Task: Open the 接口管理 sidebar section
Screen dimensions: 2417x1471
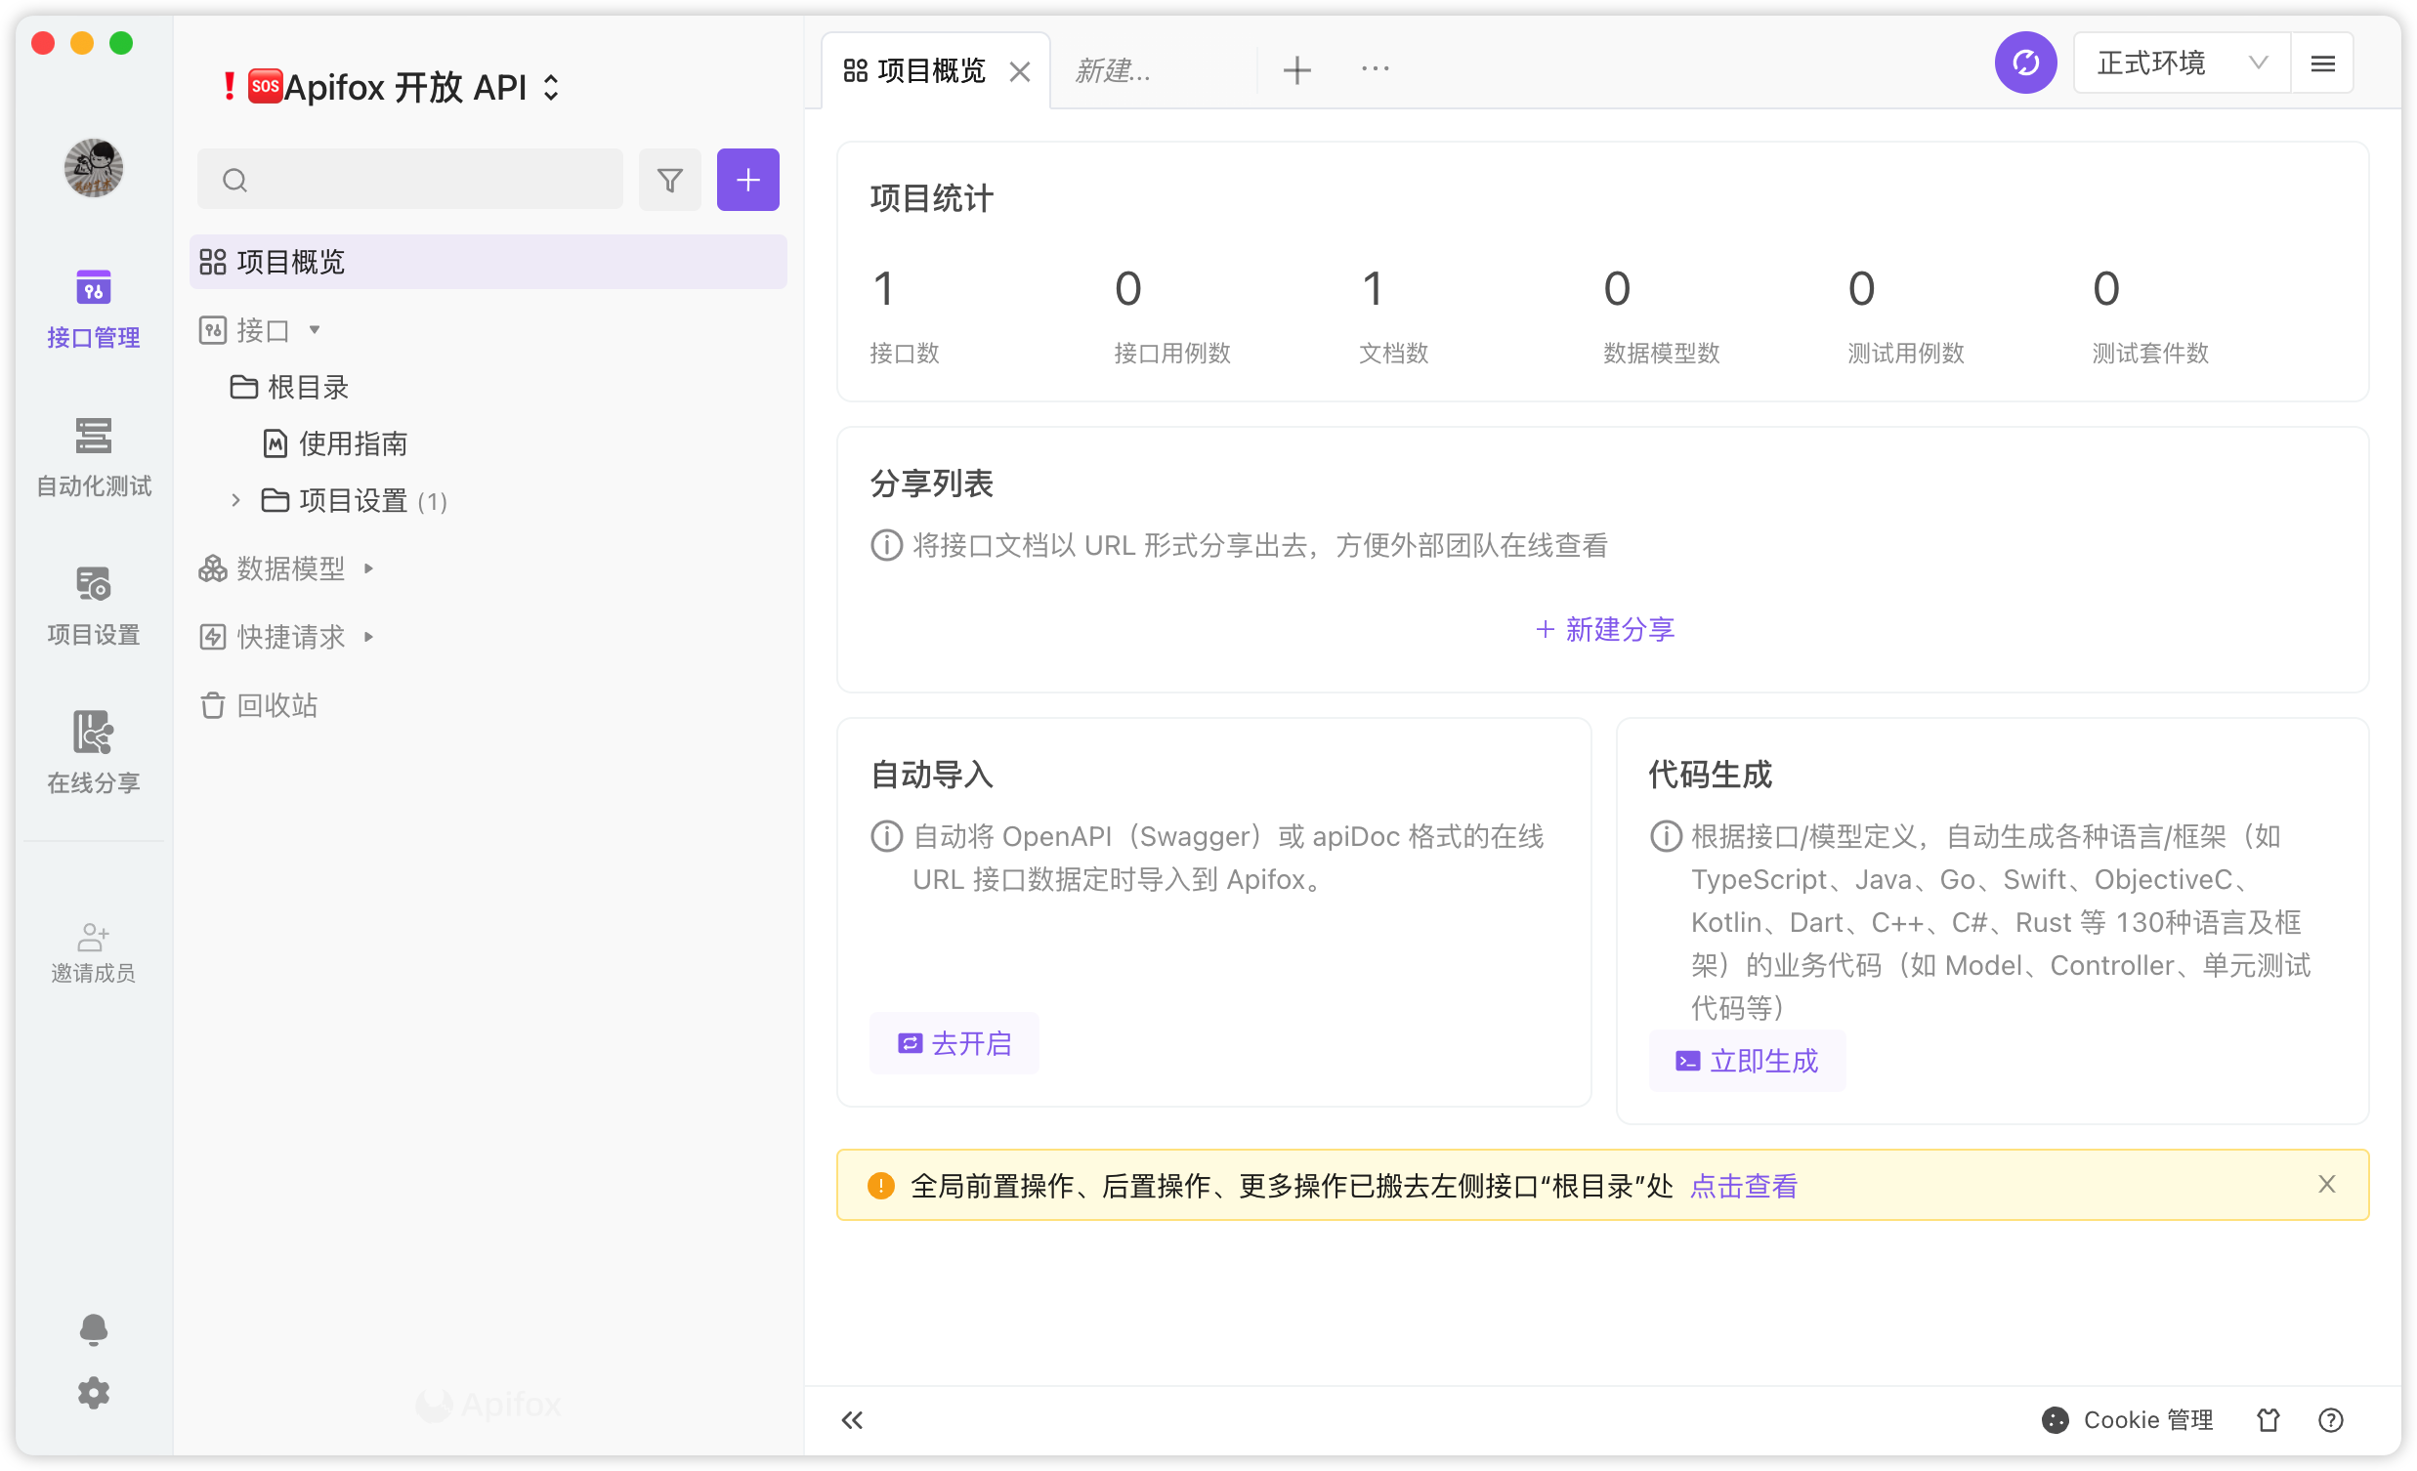Action: pyautogui.click(x=93, y=309)
